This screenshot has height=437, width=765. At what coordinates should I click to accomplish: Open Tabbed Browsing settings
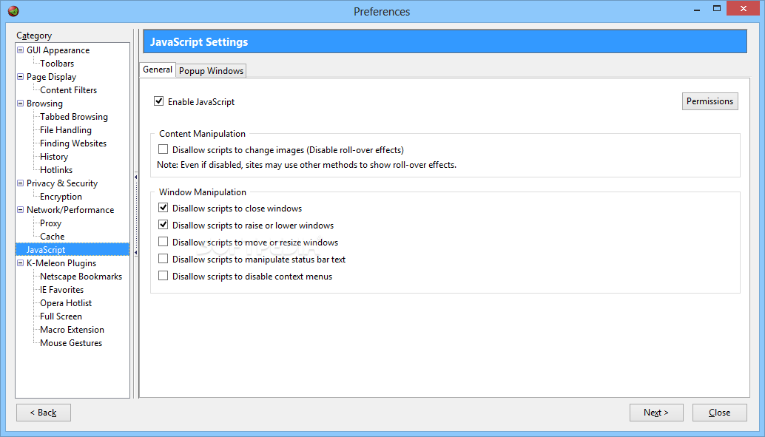point(74,117)
